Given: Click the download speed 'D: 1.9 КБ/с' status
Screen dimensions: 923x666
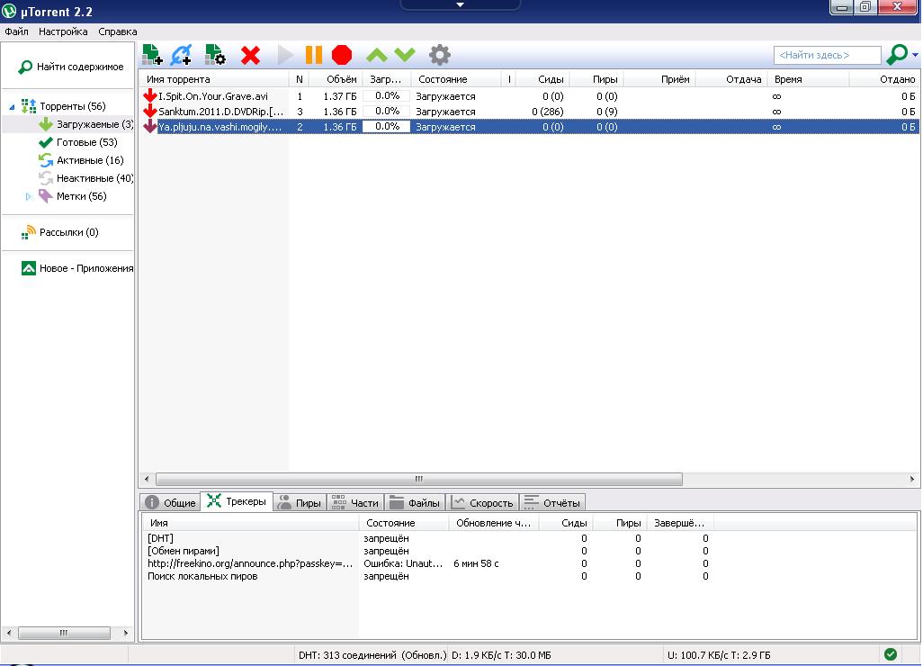Looking at the screenshot, I should (x=501, y=655).
